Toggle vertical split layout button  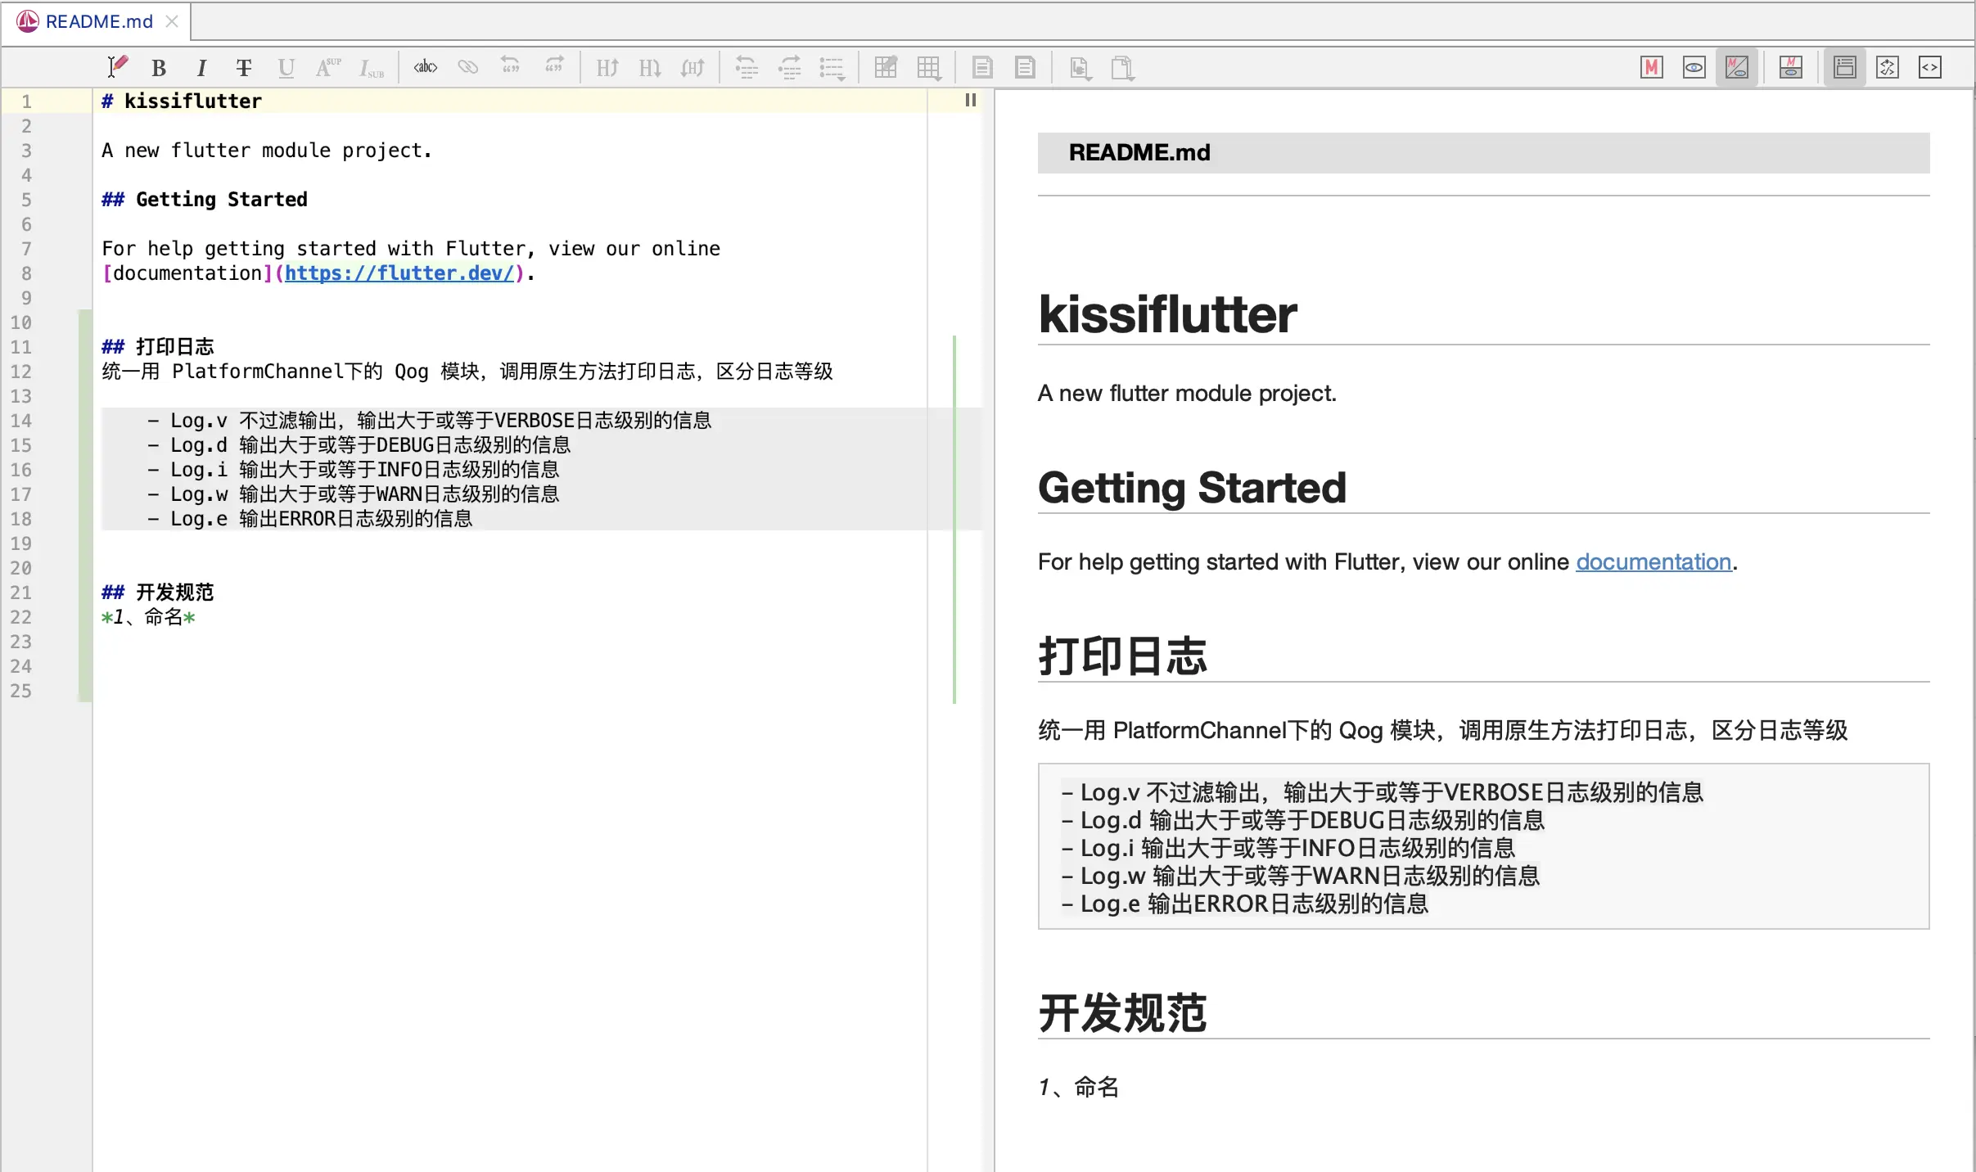[1790, 67]
